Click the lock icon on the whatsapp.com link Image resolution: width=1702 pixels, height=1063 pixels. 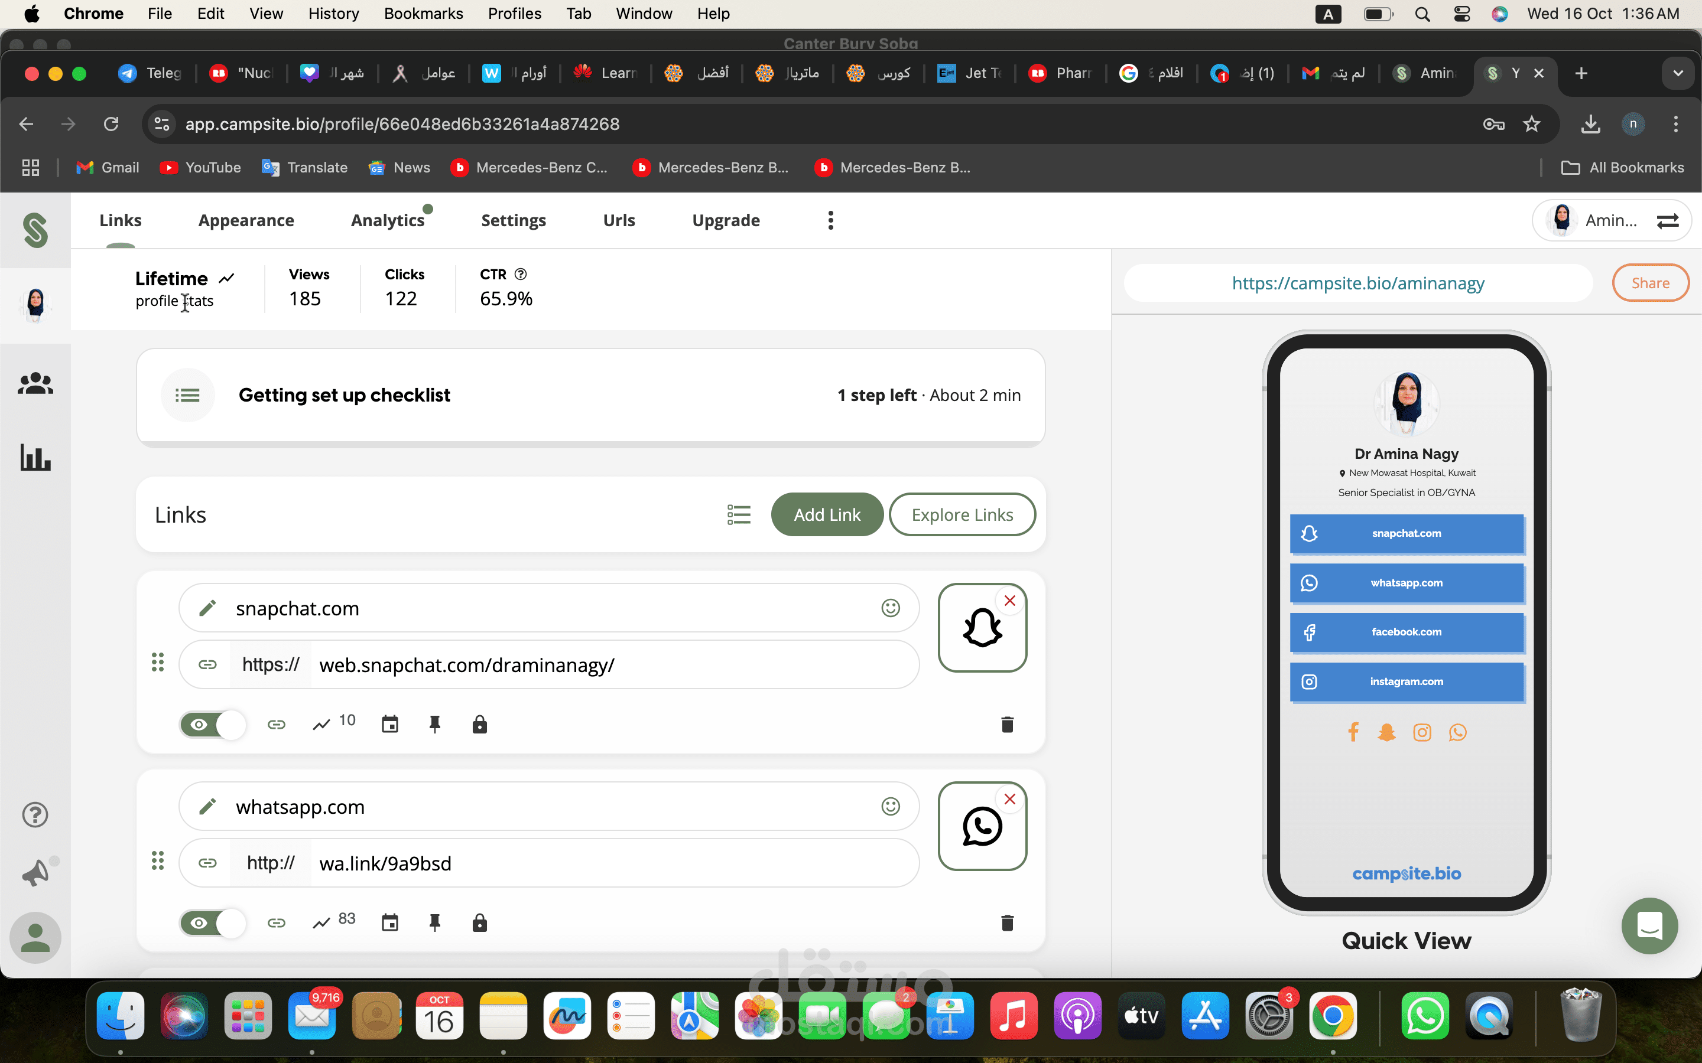coord(480,922)
